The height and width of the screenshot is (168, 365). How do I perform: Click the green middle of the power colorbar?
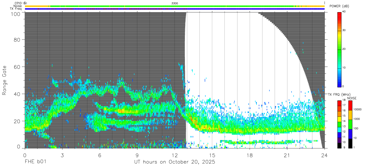pyautogui.click(x=339, y=49)
